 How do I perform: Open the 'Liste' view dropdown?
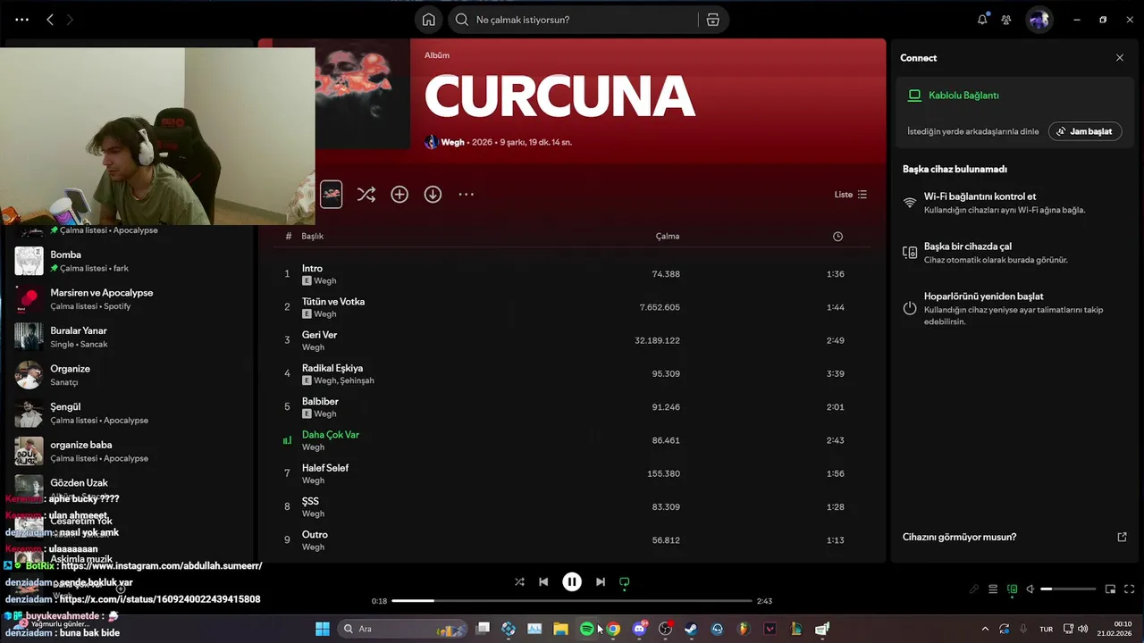click(x=850, y=194)
